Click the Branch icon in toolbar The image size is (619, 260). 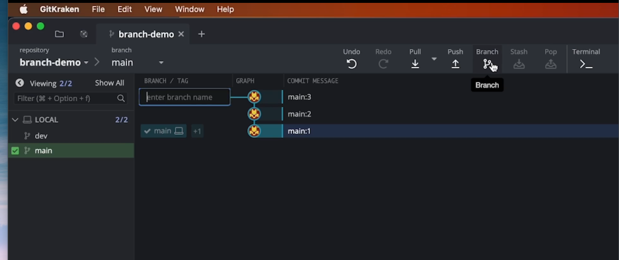tap(487, 64)
